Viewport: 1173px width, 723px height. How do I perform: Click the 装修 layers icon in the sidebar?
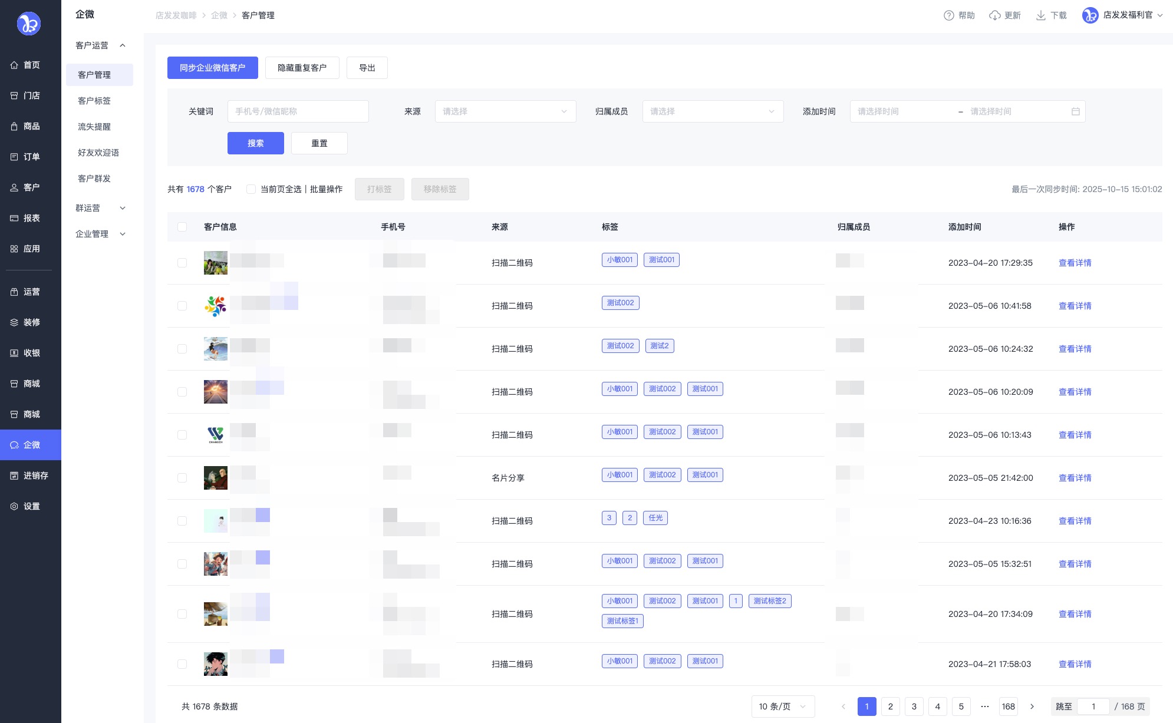click(14, 322)
